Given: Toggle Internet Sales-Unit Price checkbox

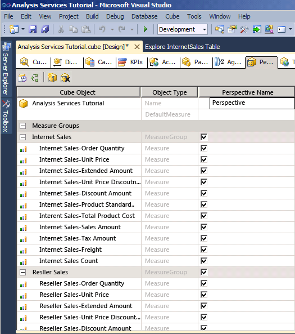Looking at the screenshot, I should 204,159.
